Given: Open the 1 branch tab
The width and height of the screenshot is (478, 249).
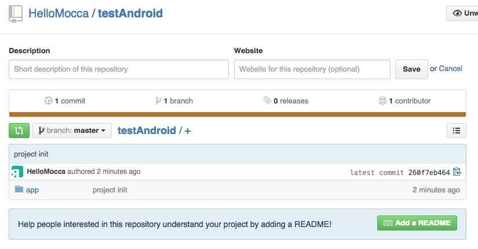Looking at the screenshot, I should pyautogui.click(x=174, y=101).
